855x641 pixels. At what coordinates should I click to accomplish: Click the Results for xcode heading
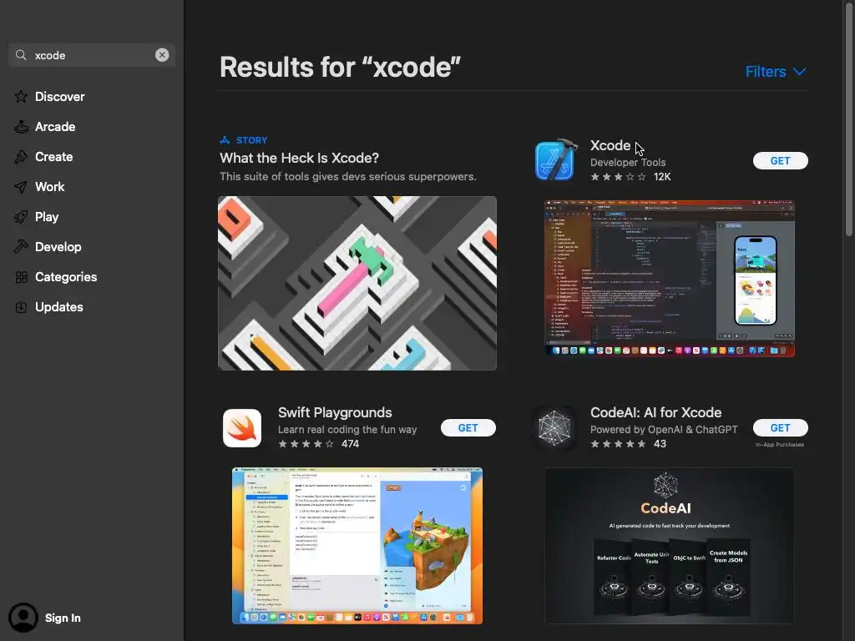pyautogui.click(x=341, y=67)
